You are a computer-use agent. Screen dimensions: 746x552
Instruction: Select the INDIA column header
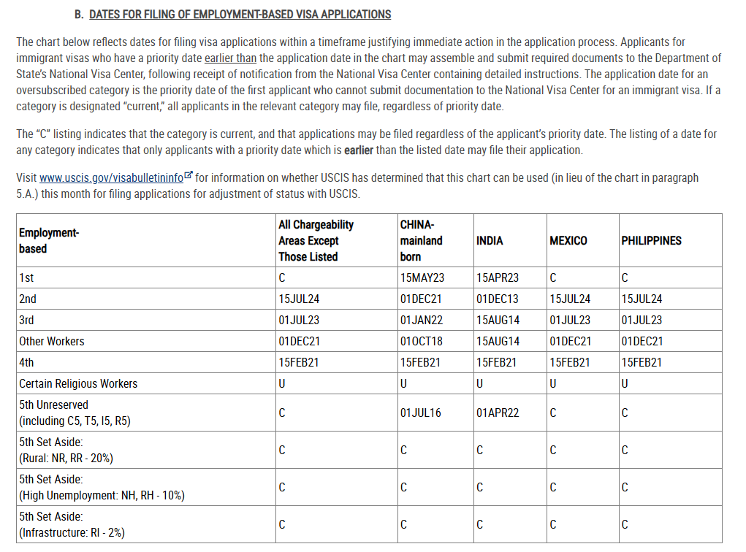[x=490, y=240]
